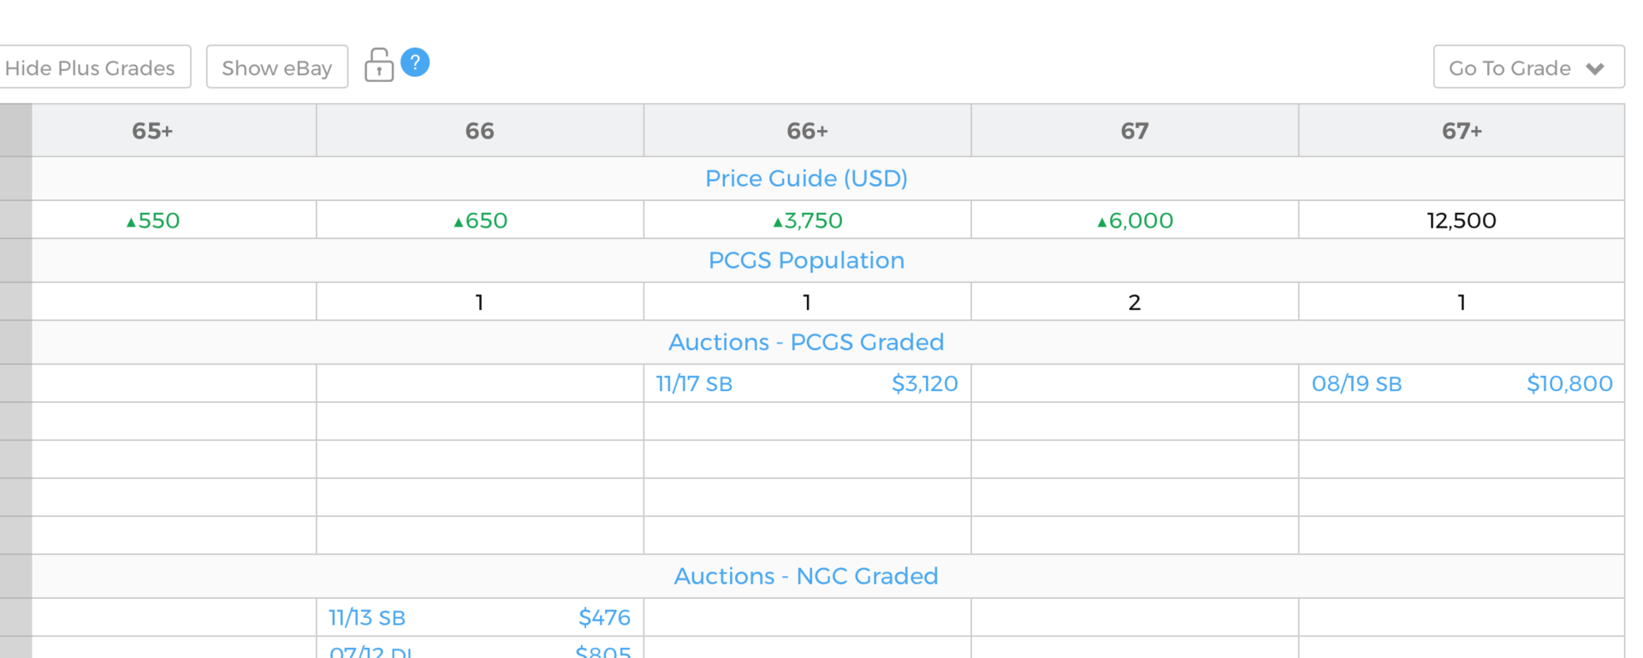Click the 12,500 price for 67+

tap(1462, 221)
